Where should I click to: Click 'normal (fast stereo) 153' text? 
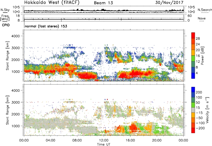pos(46,26)
